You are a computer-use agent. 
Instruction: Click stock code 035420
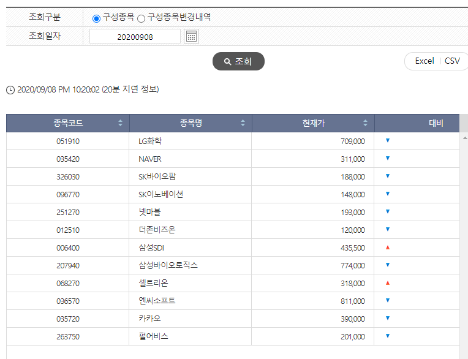pyautogui.click(x=68, y=159)
